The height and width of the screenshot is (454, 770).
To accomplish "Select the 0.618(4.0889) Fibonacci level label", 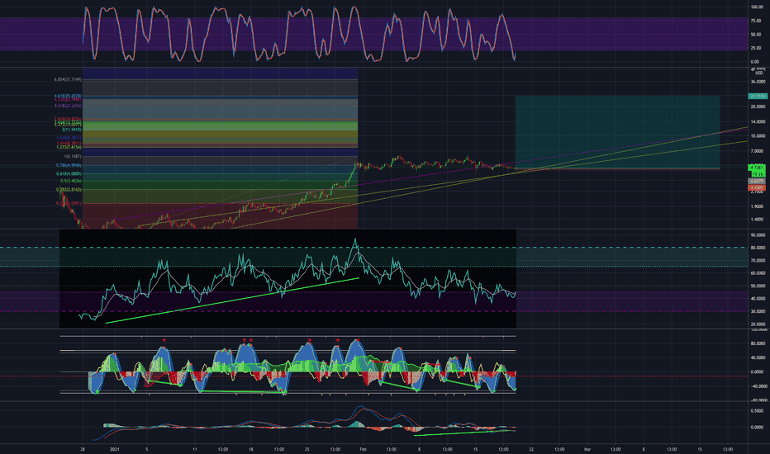I will [69, 173].
